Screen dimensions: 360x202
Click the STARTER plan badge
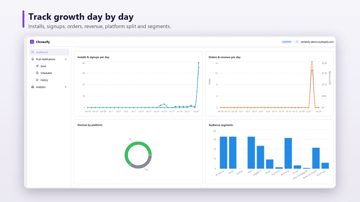tap(287, 42)
